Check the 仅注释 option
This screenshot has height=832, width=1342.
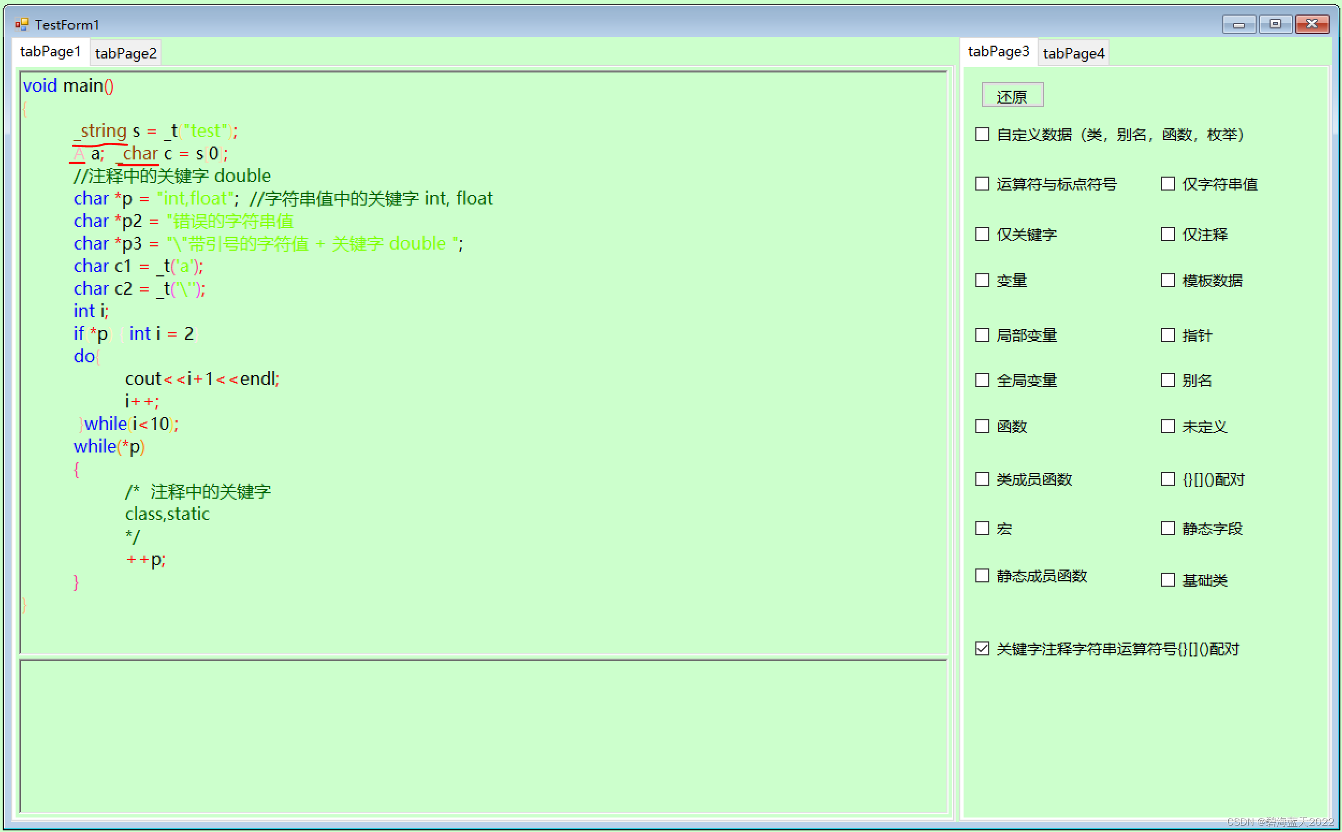pos(1168,235)
